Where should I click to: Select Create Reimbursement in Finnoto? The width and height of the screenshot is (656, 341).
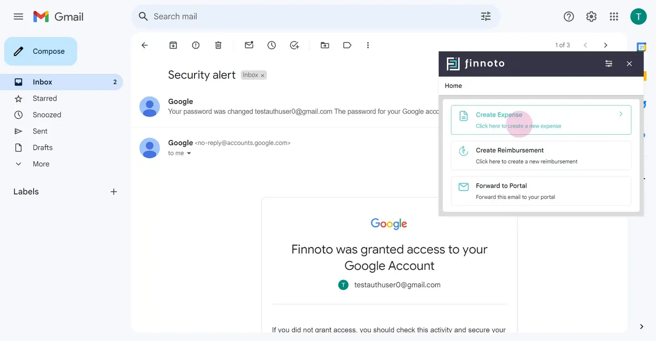coord(541,155)
